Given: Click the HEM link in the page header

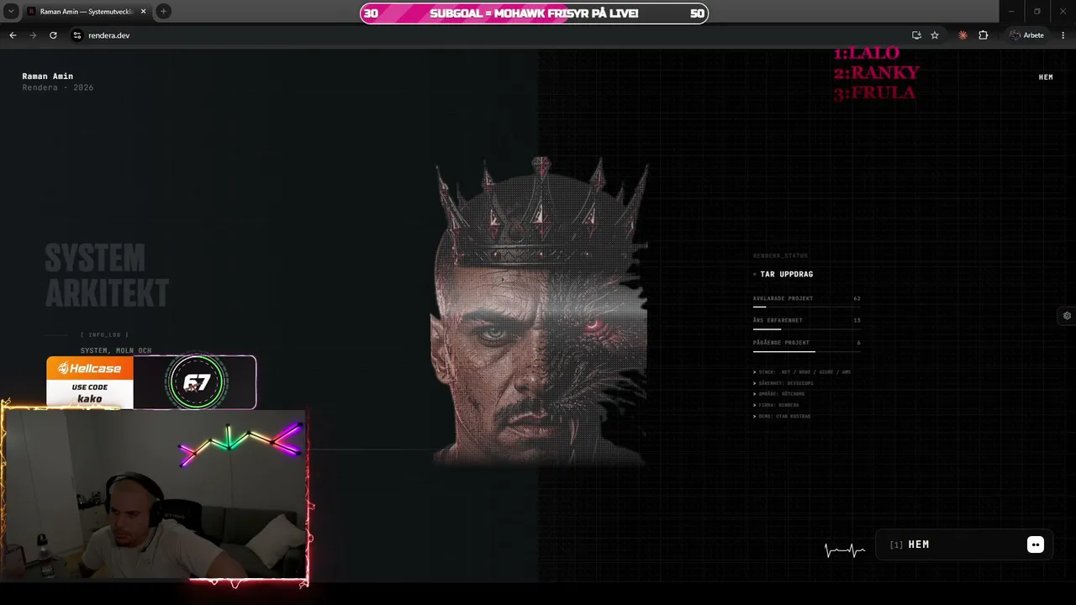Looking at the screenshot, I should point(1046,77).
